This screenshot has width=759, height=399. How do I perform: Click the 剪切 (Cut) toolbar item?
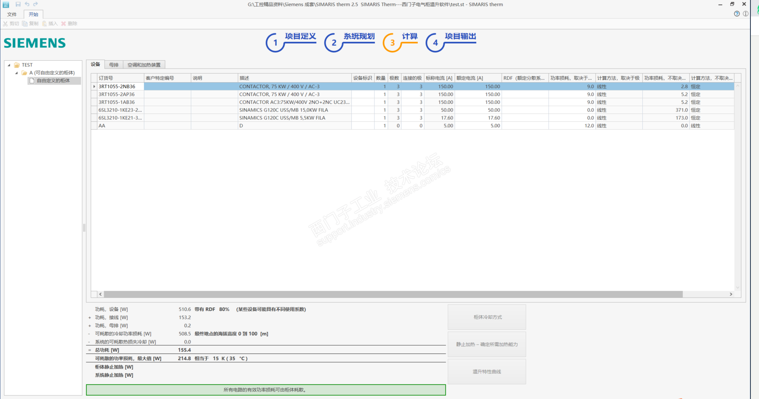pos(11,23)
